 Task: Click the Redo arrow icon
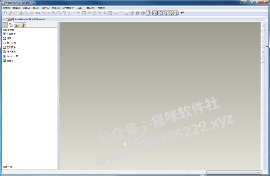(43, 13)
